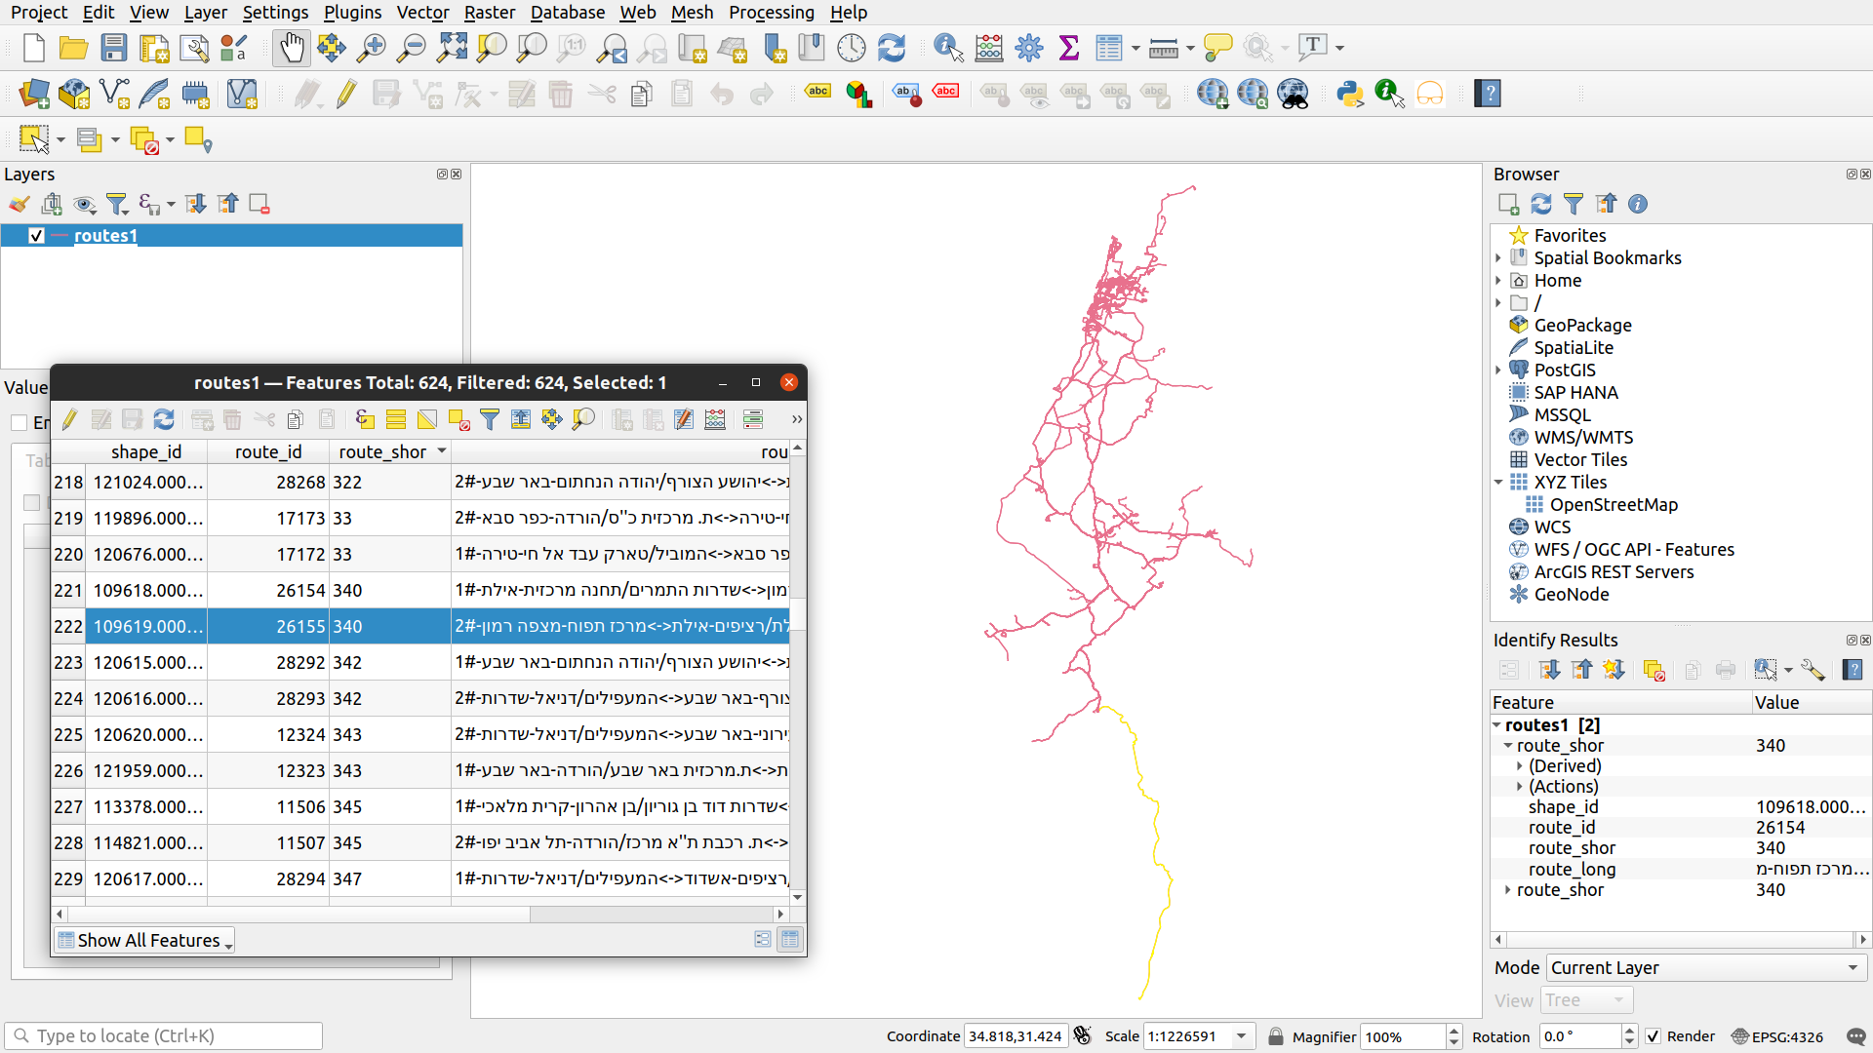
Task: Open the field calculator in the attribute table
Action: (x=715, y=419)
